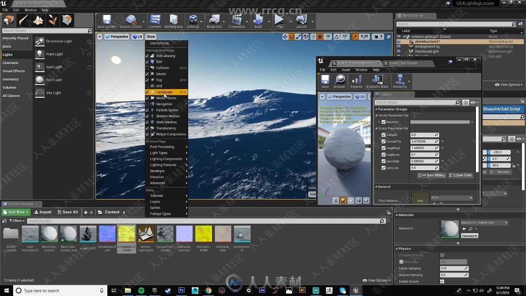The image size is (526, 296).
Task: Click the Blueprint/Add Script button
Action: click(x=502, y=109)
